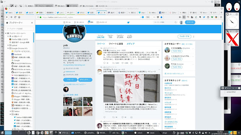
Task: Open notifications nav item with badge
Action: tap(90, 22)
